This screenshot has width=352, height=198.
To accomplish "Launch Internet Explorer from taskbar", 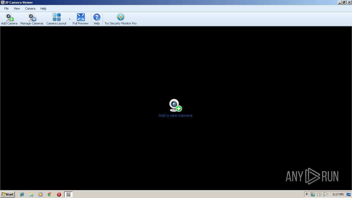I will (x=22, y=194).
